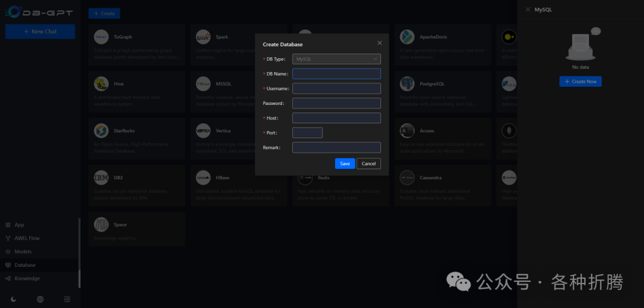
Task: Open the DB Type dropdown
Action: point(336,59)
